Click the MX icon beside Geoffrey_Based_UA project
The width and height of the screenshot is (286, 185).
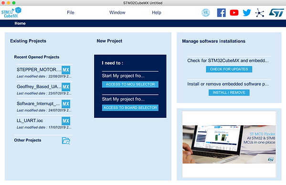(66, 87)
